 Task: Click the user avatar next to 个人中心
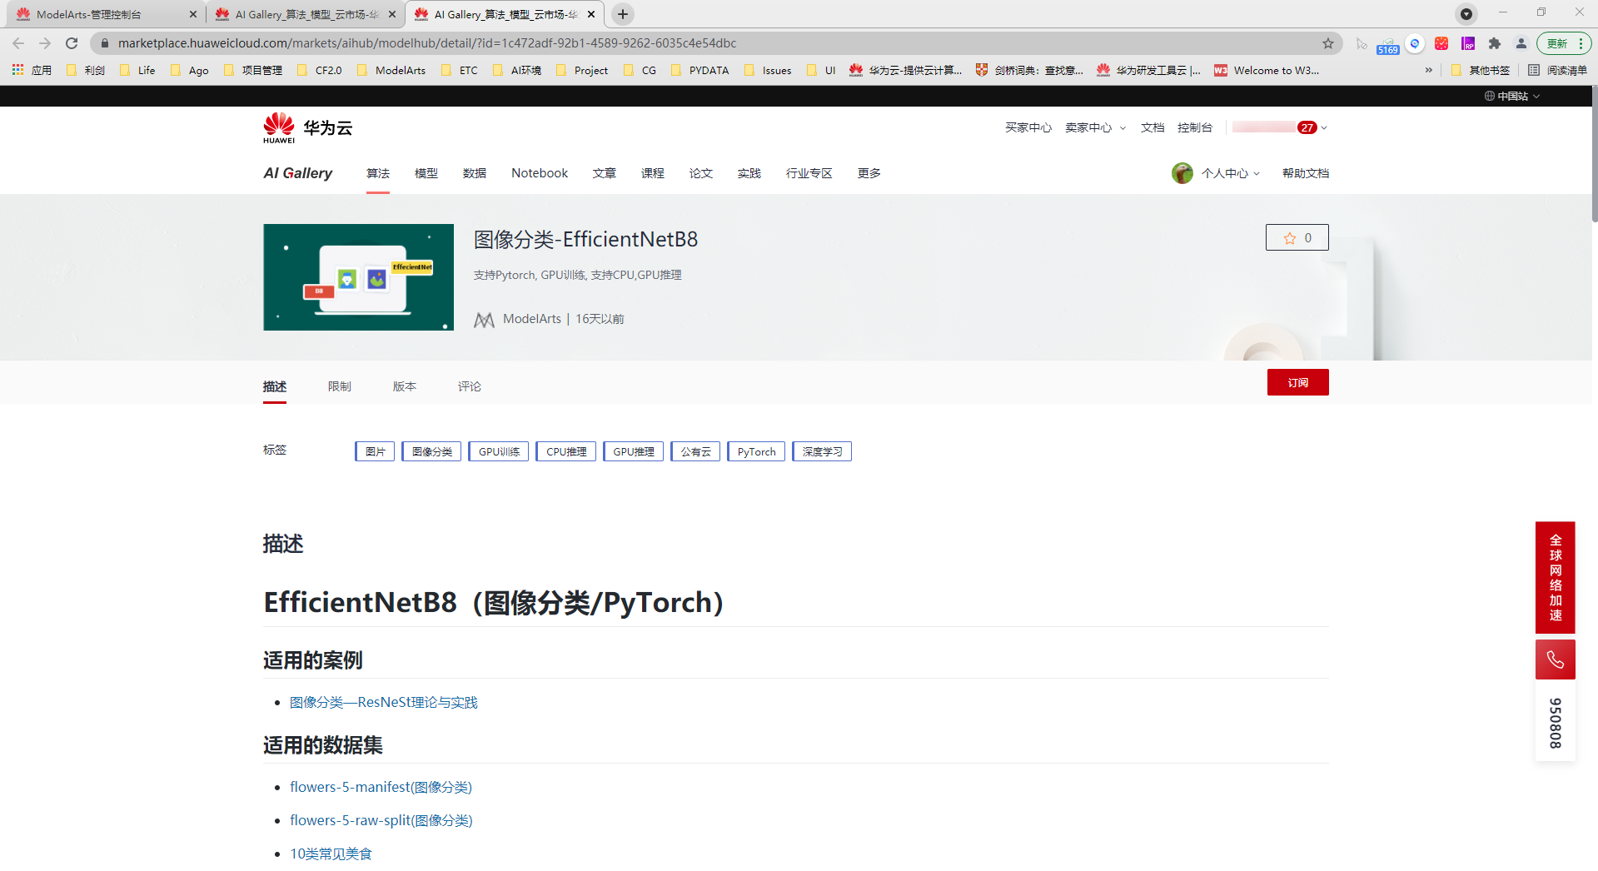1182,173
